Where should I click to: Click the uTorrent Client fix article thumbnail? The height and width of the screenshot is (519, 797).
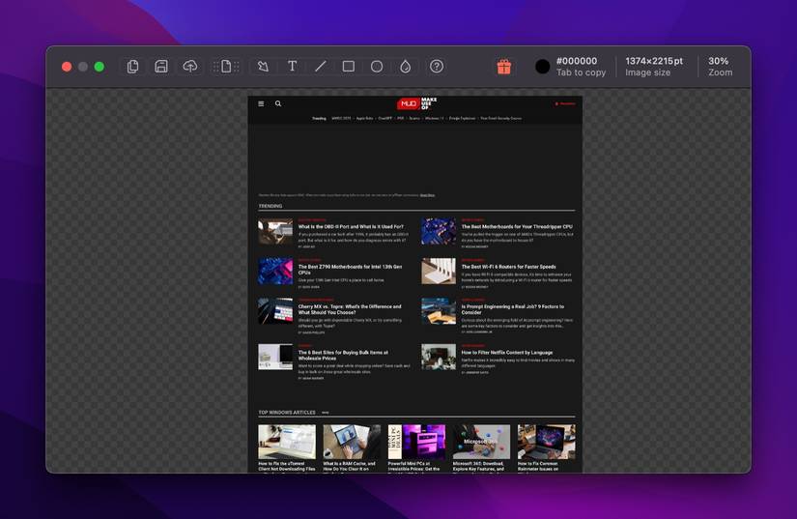coord(287,443)
